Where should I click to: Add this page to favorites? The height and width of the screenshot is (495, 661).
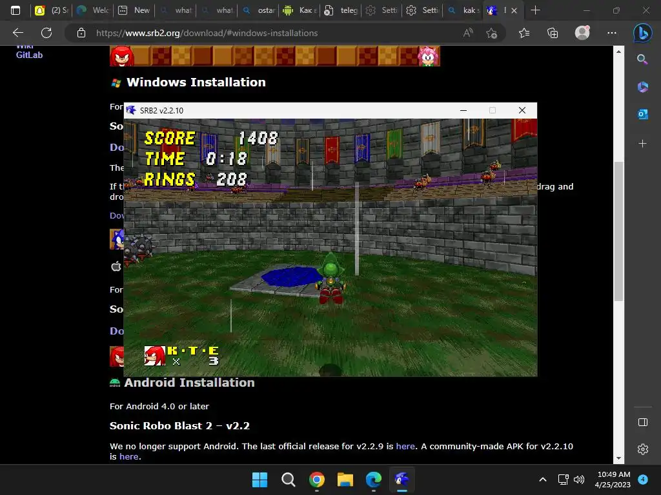(491, 33)
